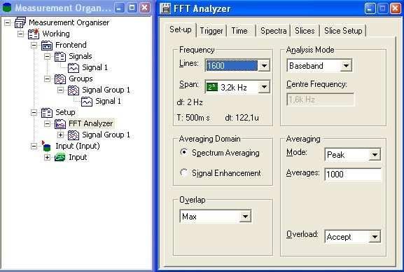
Task: Collapse the Setup node
Action: (34, 113)
